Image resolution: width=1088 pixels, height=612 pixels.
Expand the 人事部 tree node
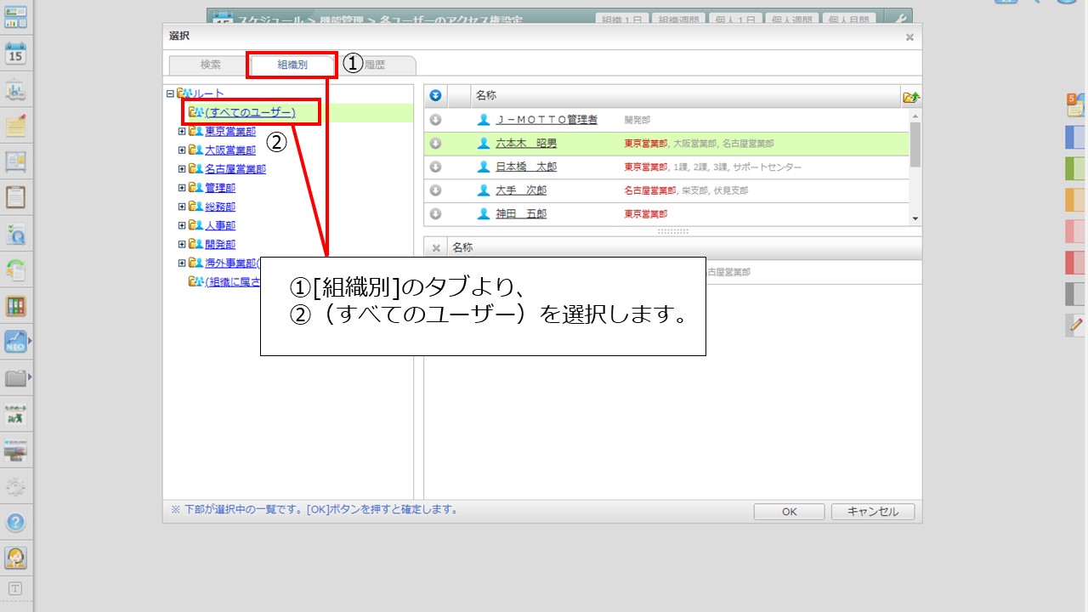coord(181,225)
